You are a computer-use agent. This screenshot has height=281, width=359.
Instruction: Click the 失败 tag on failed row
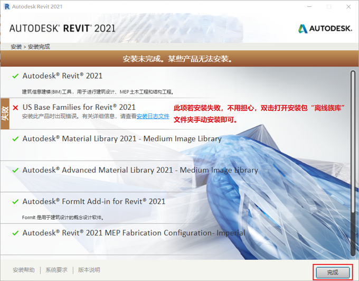coord(5,114)
